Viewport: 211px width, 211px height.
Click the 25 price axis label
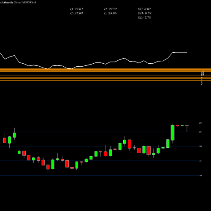point(200,132)
